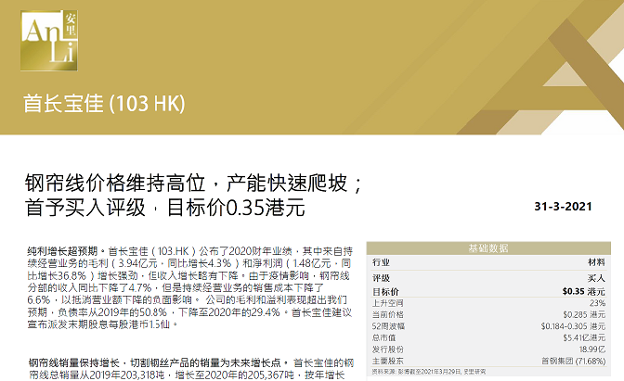The image size is (624, 381).
Task: Click the 行业 row label
Action: coord(381,262)
